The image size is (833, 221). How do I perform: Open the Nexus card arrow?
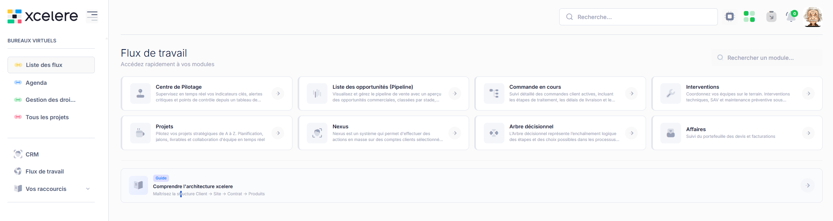click(455, 133)
